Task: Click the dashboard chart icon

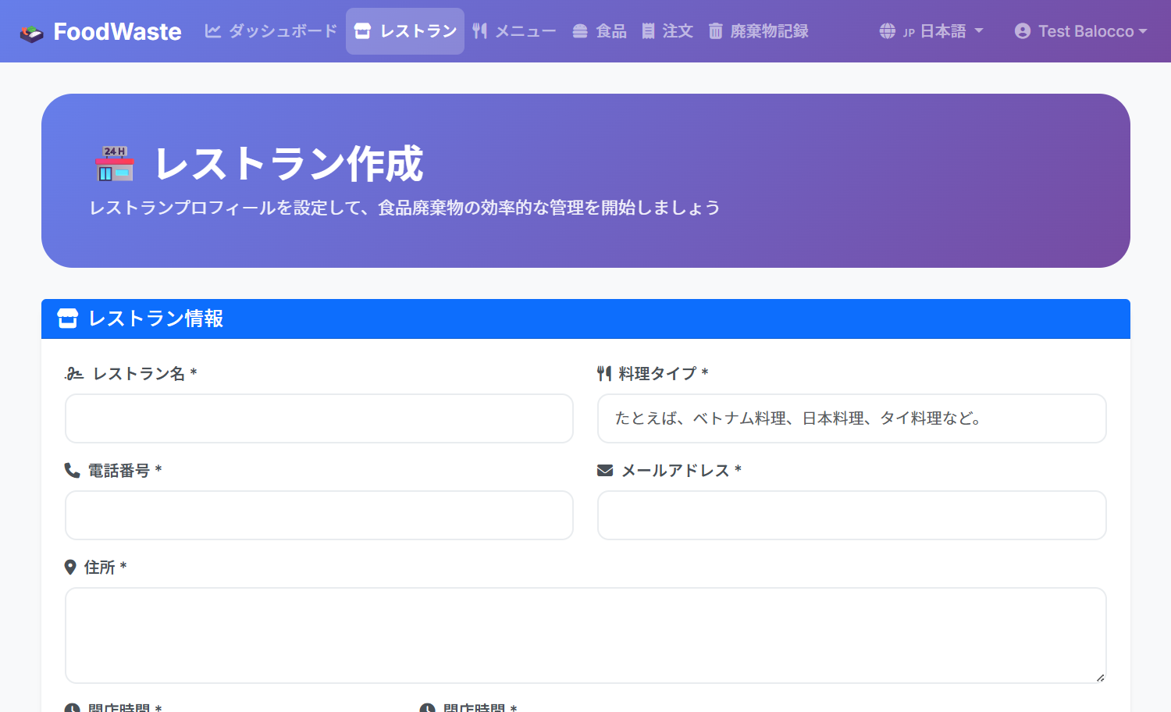Action: pyautogui.click(x=212, y=31)
